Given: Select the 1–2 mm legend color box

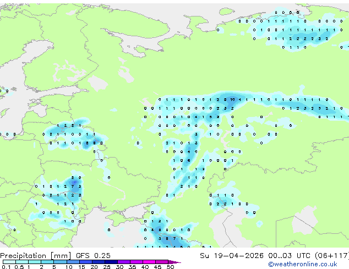Looking at the screenshot, I should click(35, 262).
